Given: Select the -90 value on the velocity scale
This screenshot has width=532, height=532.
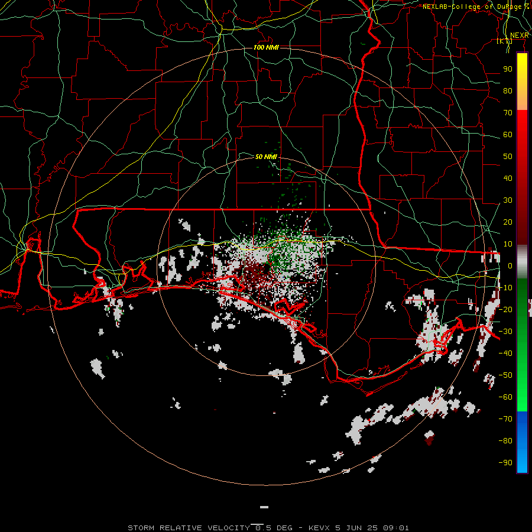Looking at the screenshot, I should (505, 463).
